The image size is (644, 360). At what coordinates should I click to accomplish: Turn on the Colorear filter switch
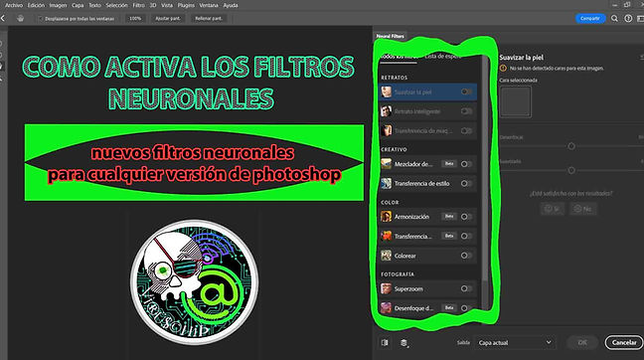(x=466, y=256)
